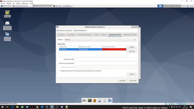Open orange file manager dock icon
This screenshot has height=109, width=194.
coord(95,101)
